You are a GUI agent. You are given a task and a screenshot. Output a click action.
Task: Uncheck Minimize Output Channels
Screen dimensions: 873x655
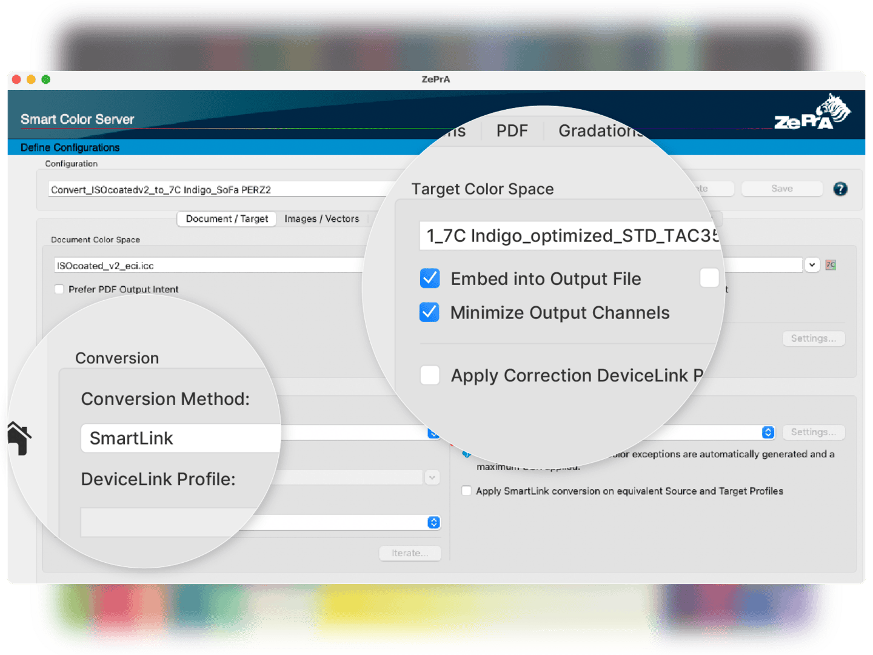point(430,312)
